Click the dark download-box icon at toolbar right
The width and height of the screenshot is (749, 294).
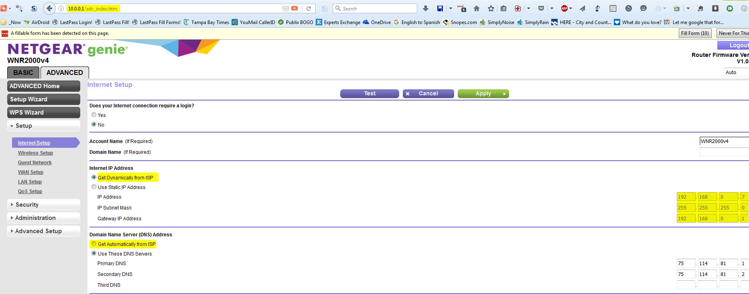pyautogui.click(x=715, y=8)
